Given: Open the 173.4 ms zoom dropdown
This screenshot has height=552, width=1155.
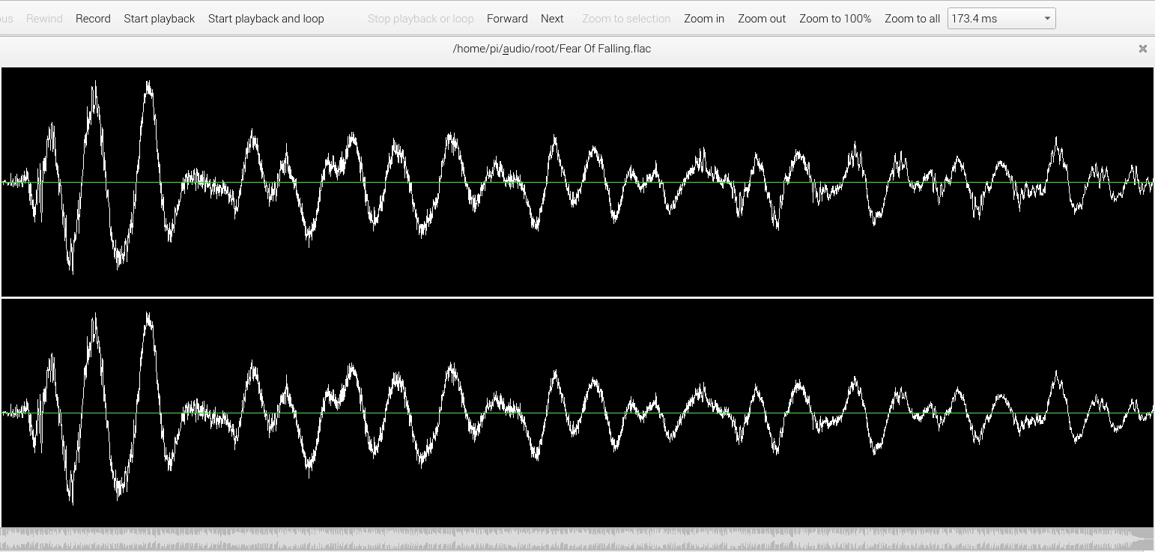Looking at the screenshot, I should (1047, 19).
